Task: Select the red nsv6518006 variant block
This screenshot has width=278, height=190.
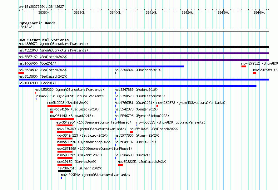Action: point(132,132)
